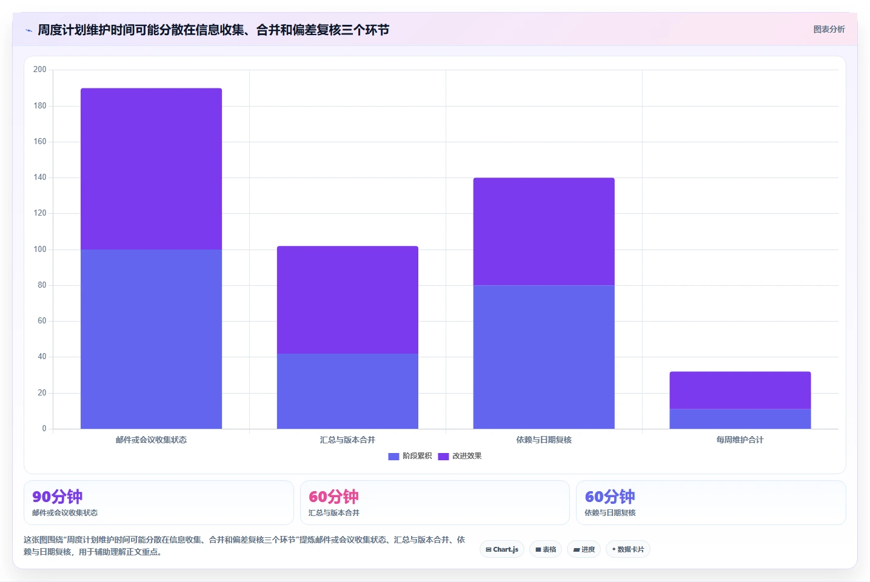Select the purple 改进效果 segment of the 邮件或会议收集状态 bar
The image size is (870, 582).
[x=151, y=169]
